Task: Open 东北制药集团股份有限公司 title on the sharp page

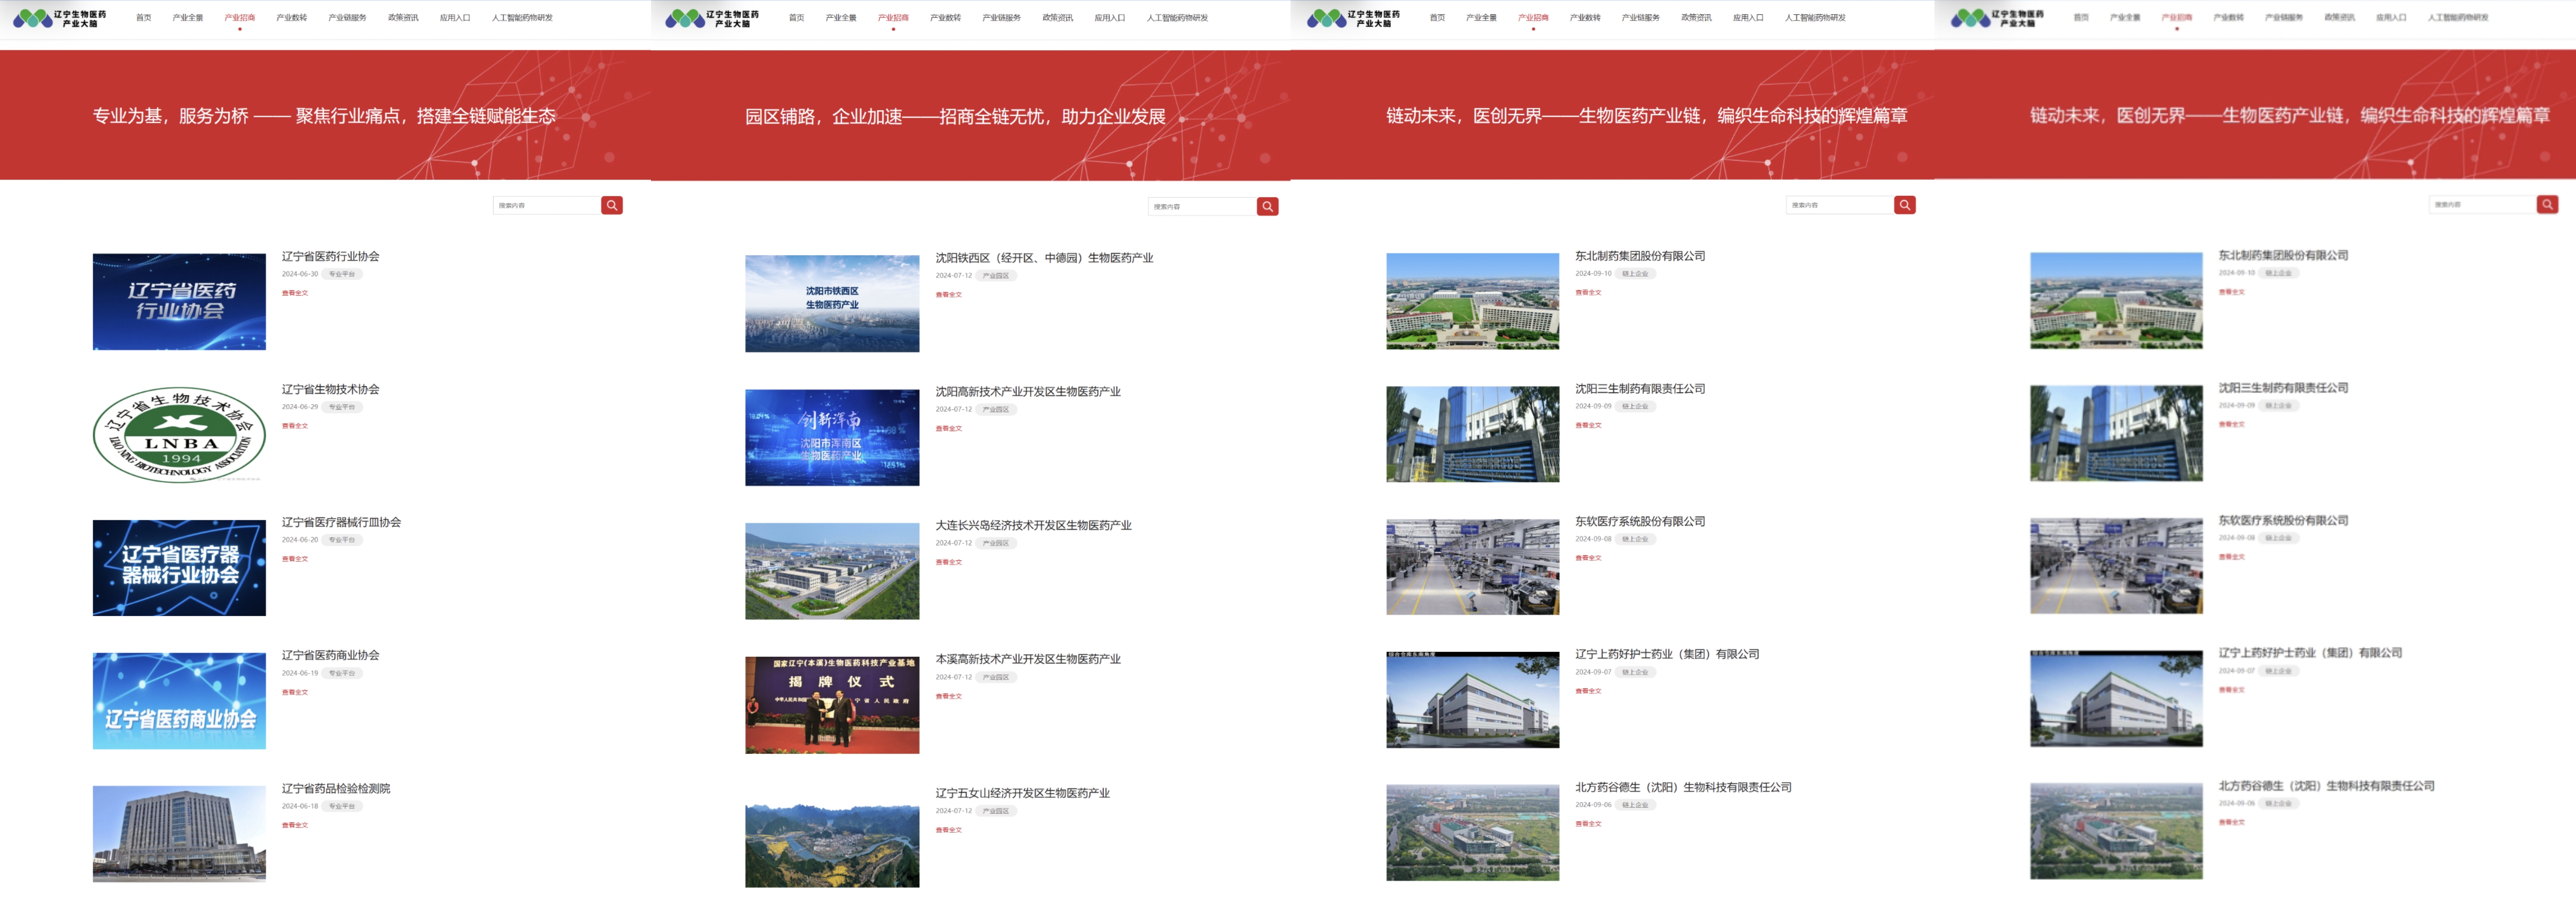Action: click(1640, 256)
